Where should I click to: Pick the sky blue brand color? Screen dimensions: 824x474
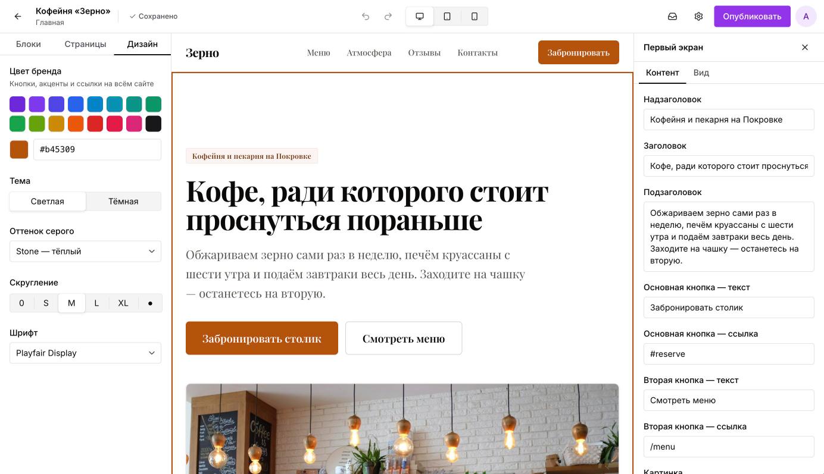tap(95, 104)
